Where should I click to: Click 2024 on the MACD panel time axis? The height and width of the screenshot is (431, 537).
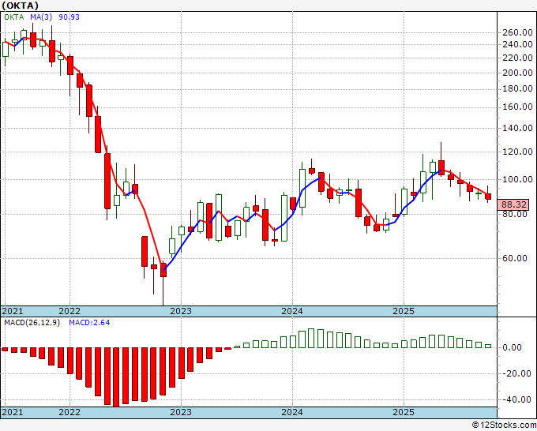(x=292, y=412)
